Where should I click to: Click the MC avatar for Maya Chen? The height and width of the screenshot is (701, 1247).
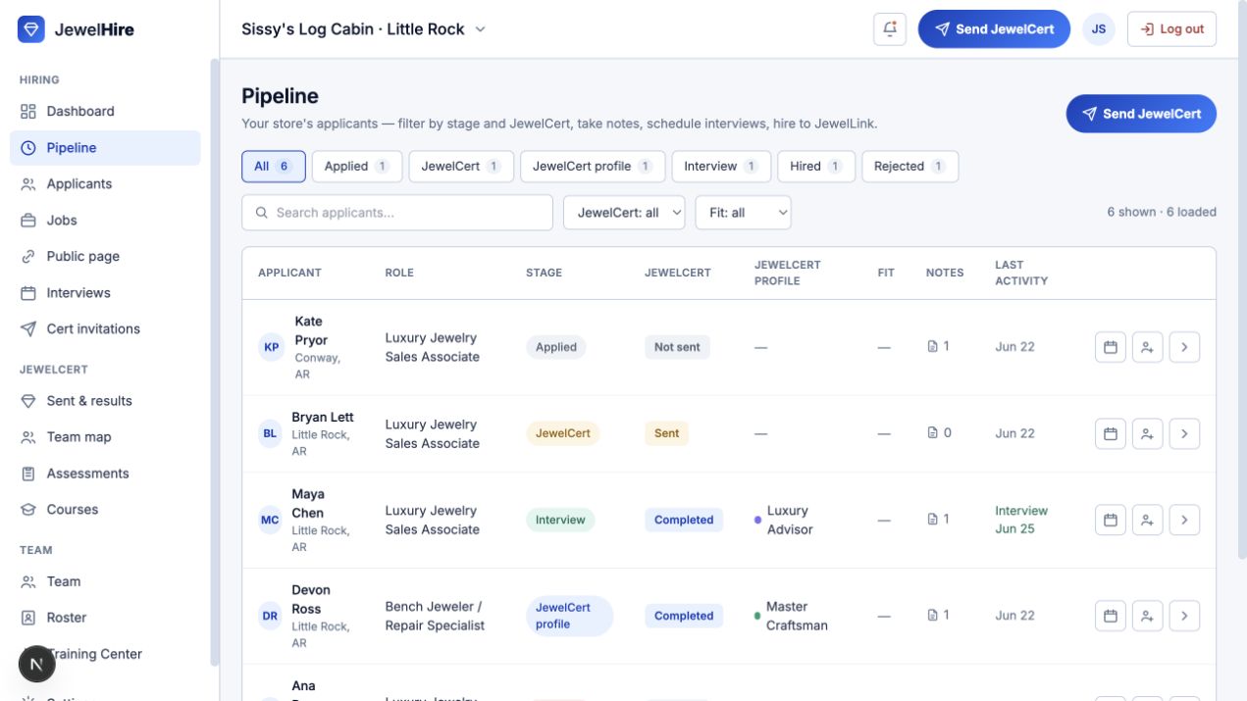[270, 520]
